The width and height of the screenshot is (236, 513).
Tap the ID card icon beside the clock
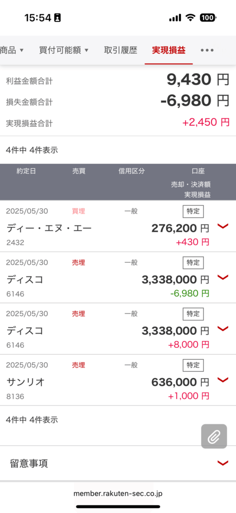click(57, 18)
